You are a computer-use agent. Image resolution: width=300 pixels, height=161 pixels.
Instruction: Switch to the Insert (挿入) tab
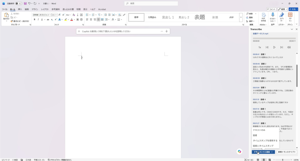coord(20,9)
